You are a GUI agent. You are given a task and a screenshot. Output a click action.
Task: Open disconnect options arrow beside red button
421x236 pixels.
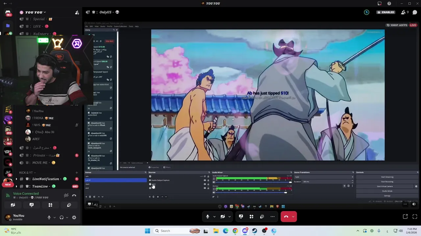point(293,216)
